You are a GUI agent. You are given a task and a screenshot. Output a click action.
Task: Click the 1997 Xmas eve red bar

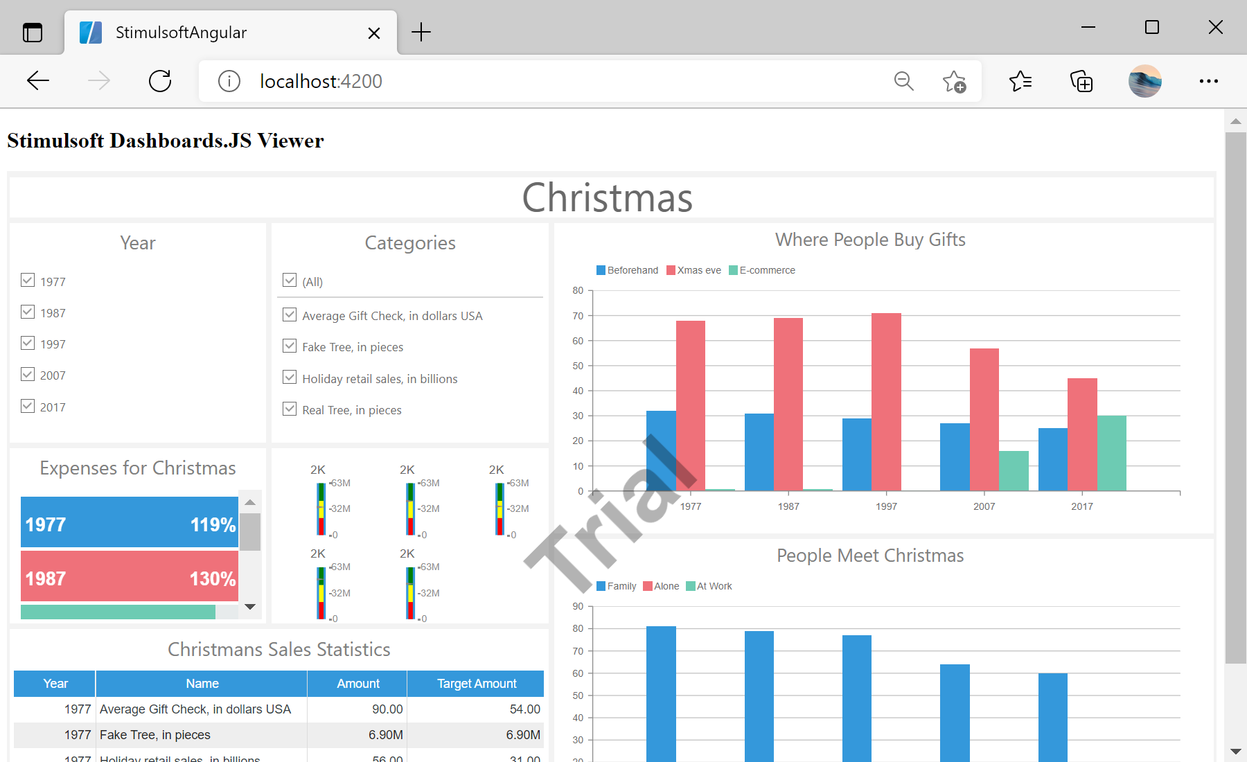coord(886,402)
